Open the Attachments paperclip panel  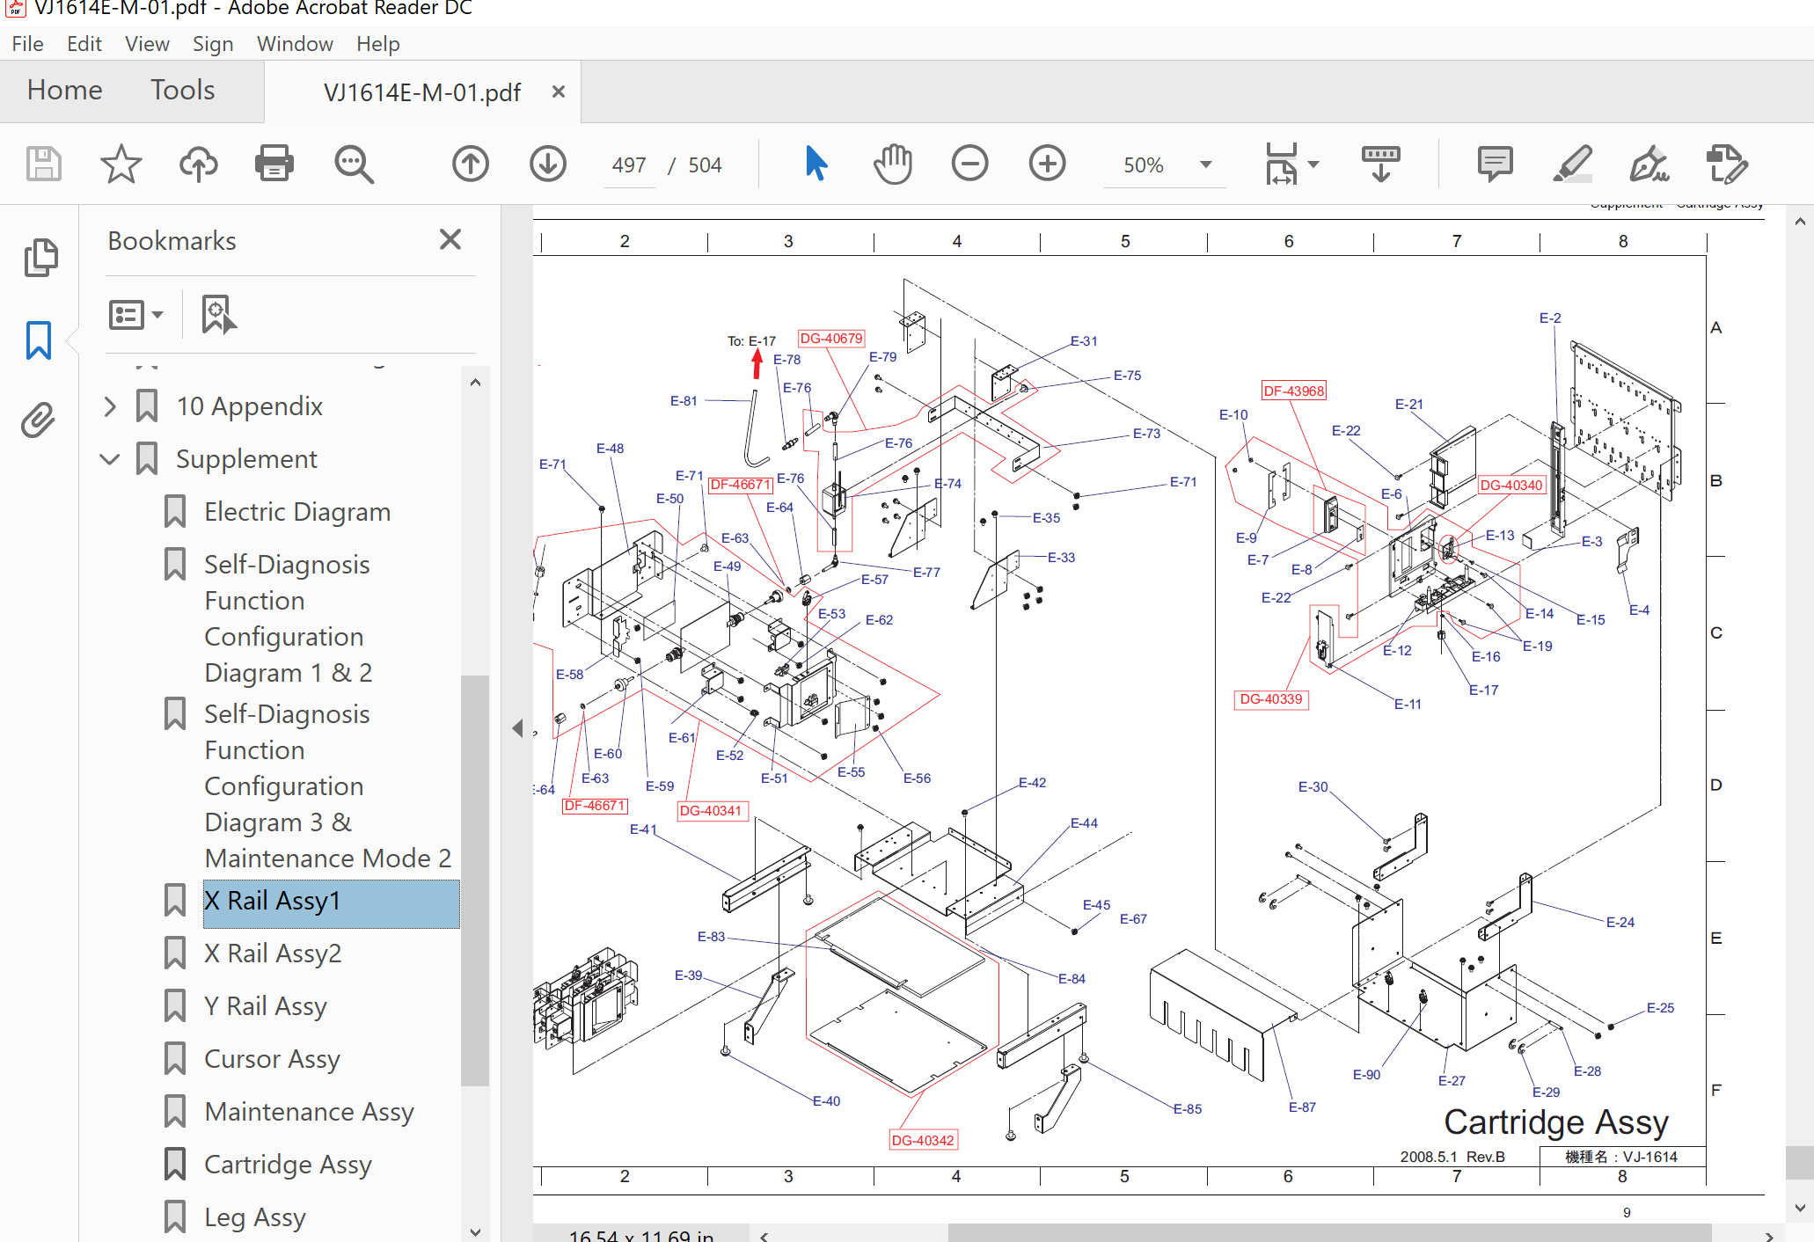[39, 420]
